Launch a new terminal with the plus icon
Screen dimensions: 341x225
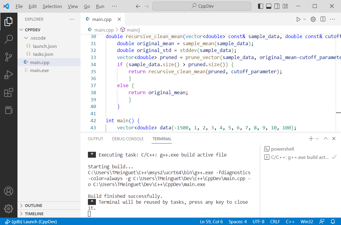[311, 138]
